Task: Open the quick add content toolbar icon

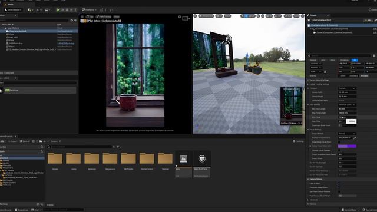Action: tap(30, 10)
